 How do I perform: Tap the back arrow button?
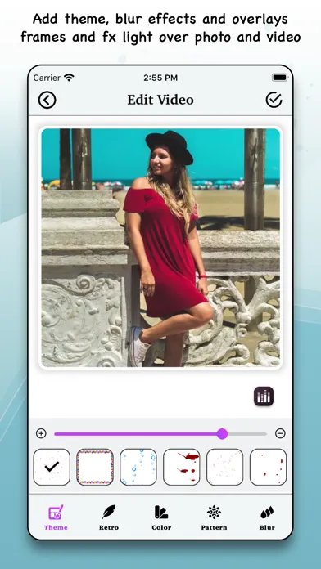(47, 100)
